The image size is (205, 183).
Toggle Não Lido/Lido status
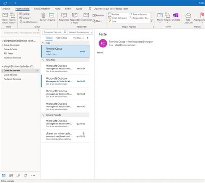[x=188, y=18]
